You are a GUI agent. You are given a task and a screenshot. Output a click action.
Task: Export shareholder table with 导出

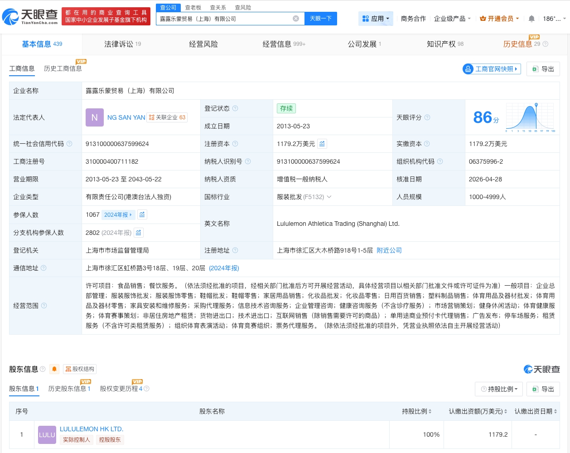click(x=543, y=389)
